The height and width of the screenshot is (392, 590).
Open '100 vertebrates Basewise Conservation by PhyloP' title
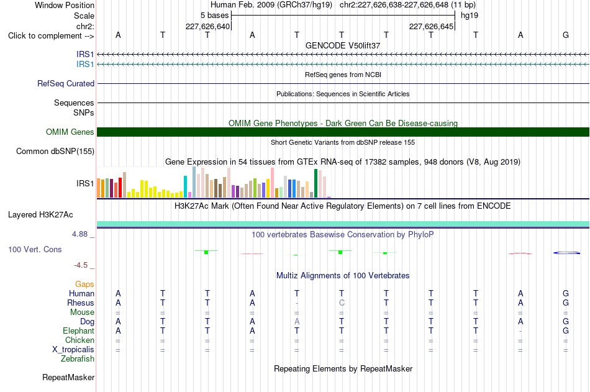tap(343, 235)
